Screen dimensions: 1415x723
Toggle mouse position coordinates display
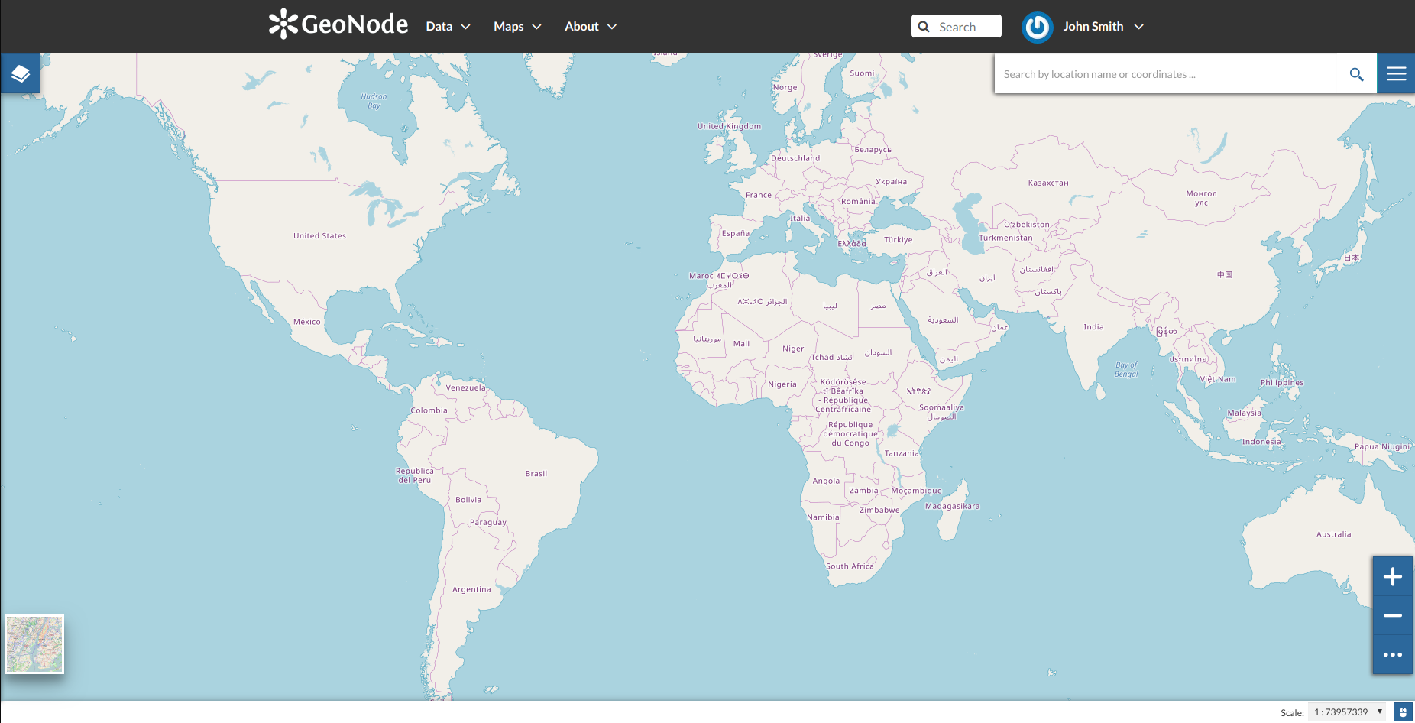coord(1403,712)
